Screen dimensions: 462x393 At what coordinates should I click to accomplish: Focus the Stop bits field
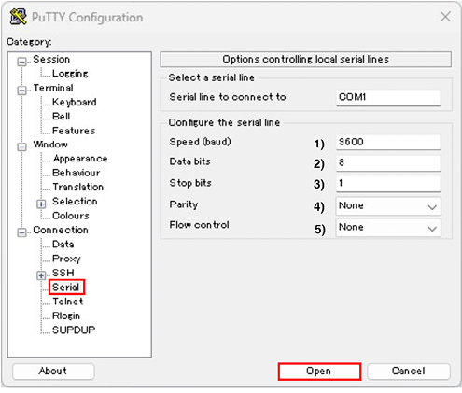coord(388,184)
